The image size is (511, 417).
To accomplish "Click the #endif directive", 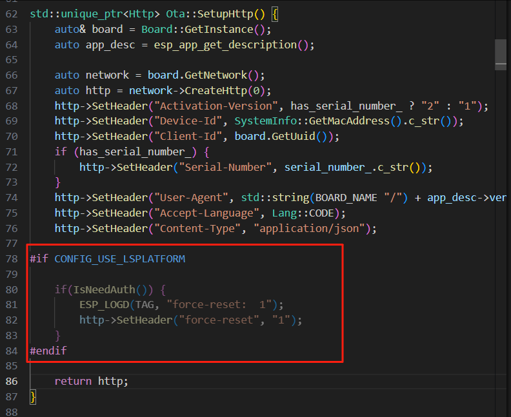I will tap(48, 351).
